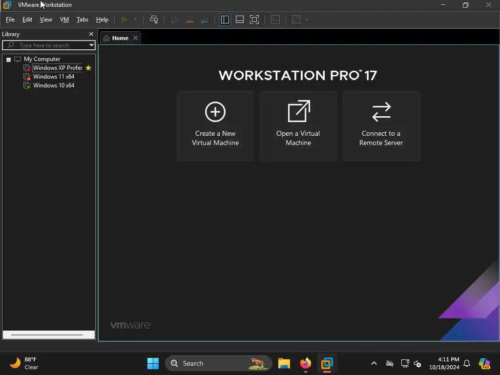Open the File menu
Viewport: 500px width, 375px height.
[10, 20]
